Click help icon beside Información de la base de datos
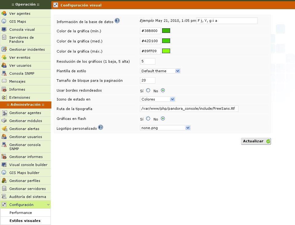Image resolution: width=295 pixels, height=225 pixels. 117,21
